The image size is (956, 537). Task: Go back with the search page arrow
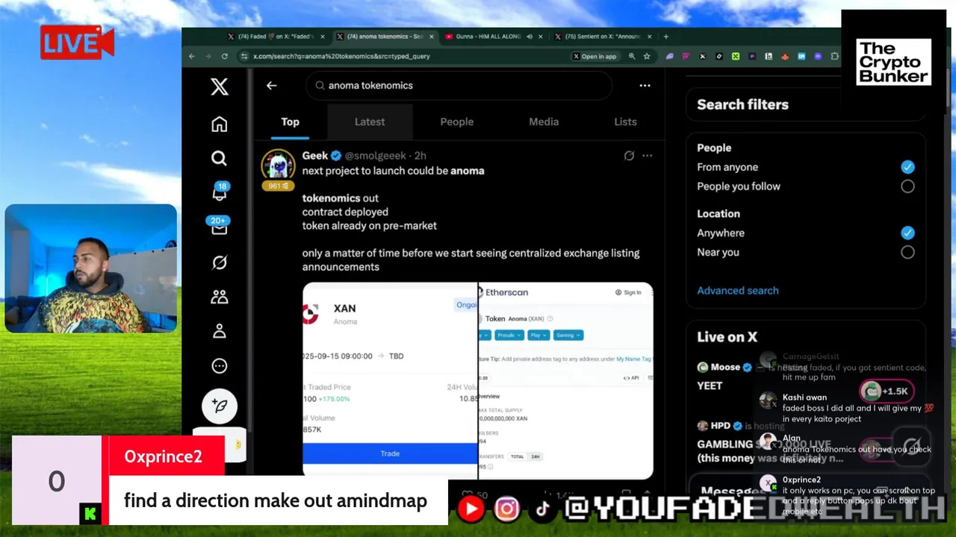pyautogui.click(x=272, y=85)
